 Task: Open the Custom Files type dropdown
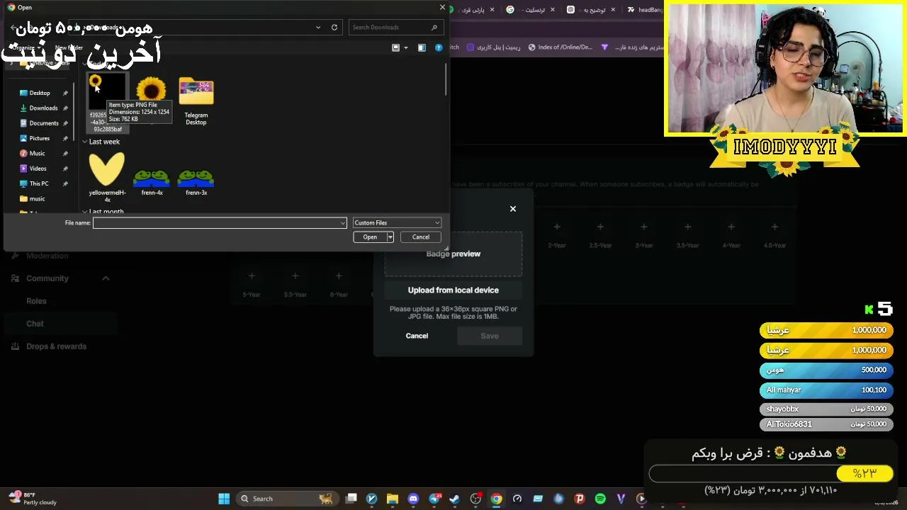pyautogui.click(x=397, y=222)
